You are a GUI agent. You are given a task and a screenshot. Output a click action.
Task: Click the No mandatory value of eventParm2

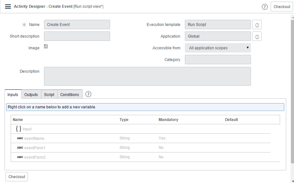click(161, 157)
